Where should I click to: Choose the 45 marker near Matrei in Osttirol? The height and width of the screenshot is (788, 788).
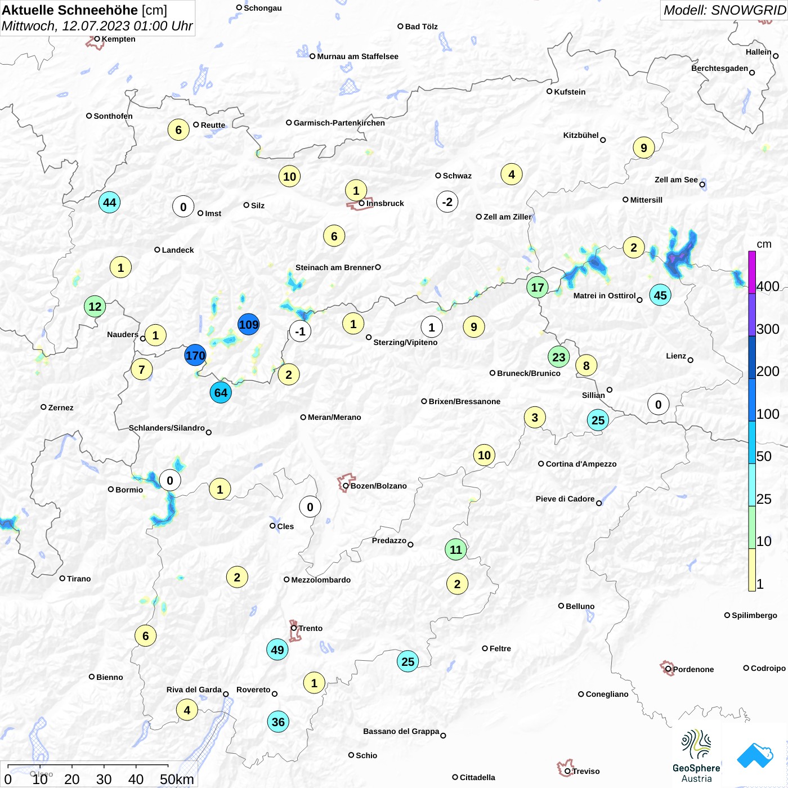(660, 295)
